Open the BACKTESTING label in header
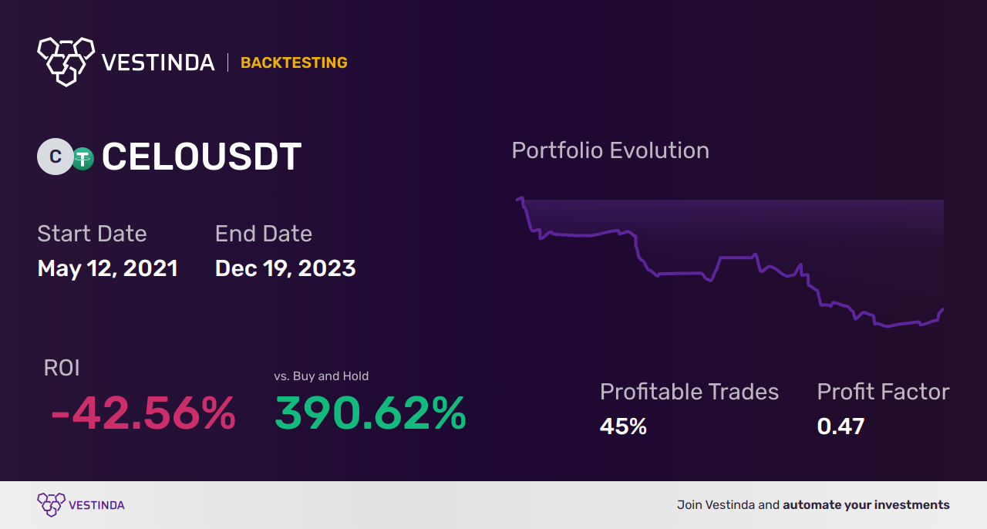The height and width of the screenshot is (529, 987). [x=294, y=62]
